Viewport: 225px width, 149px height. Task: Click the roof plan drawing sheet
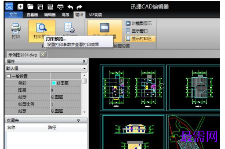pyautogui.click(x=193, y=88)
